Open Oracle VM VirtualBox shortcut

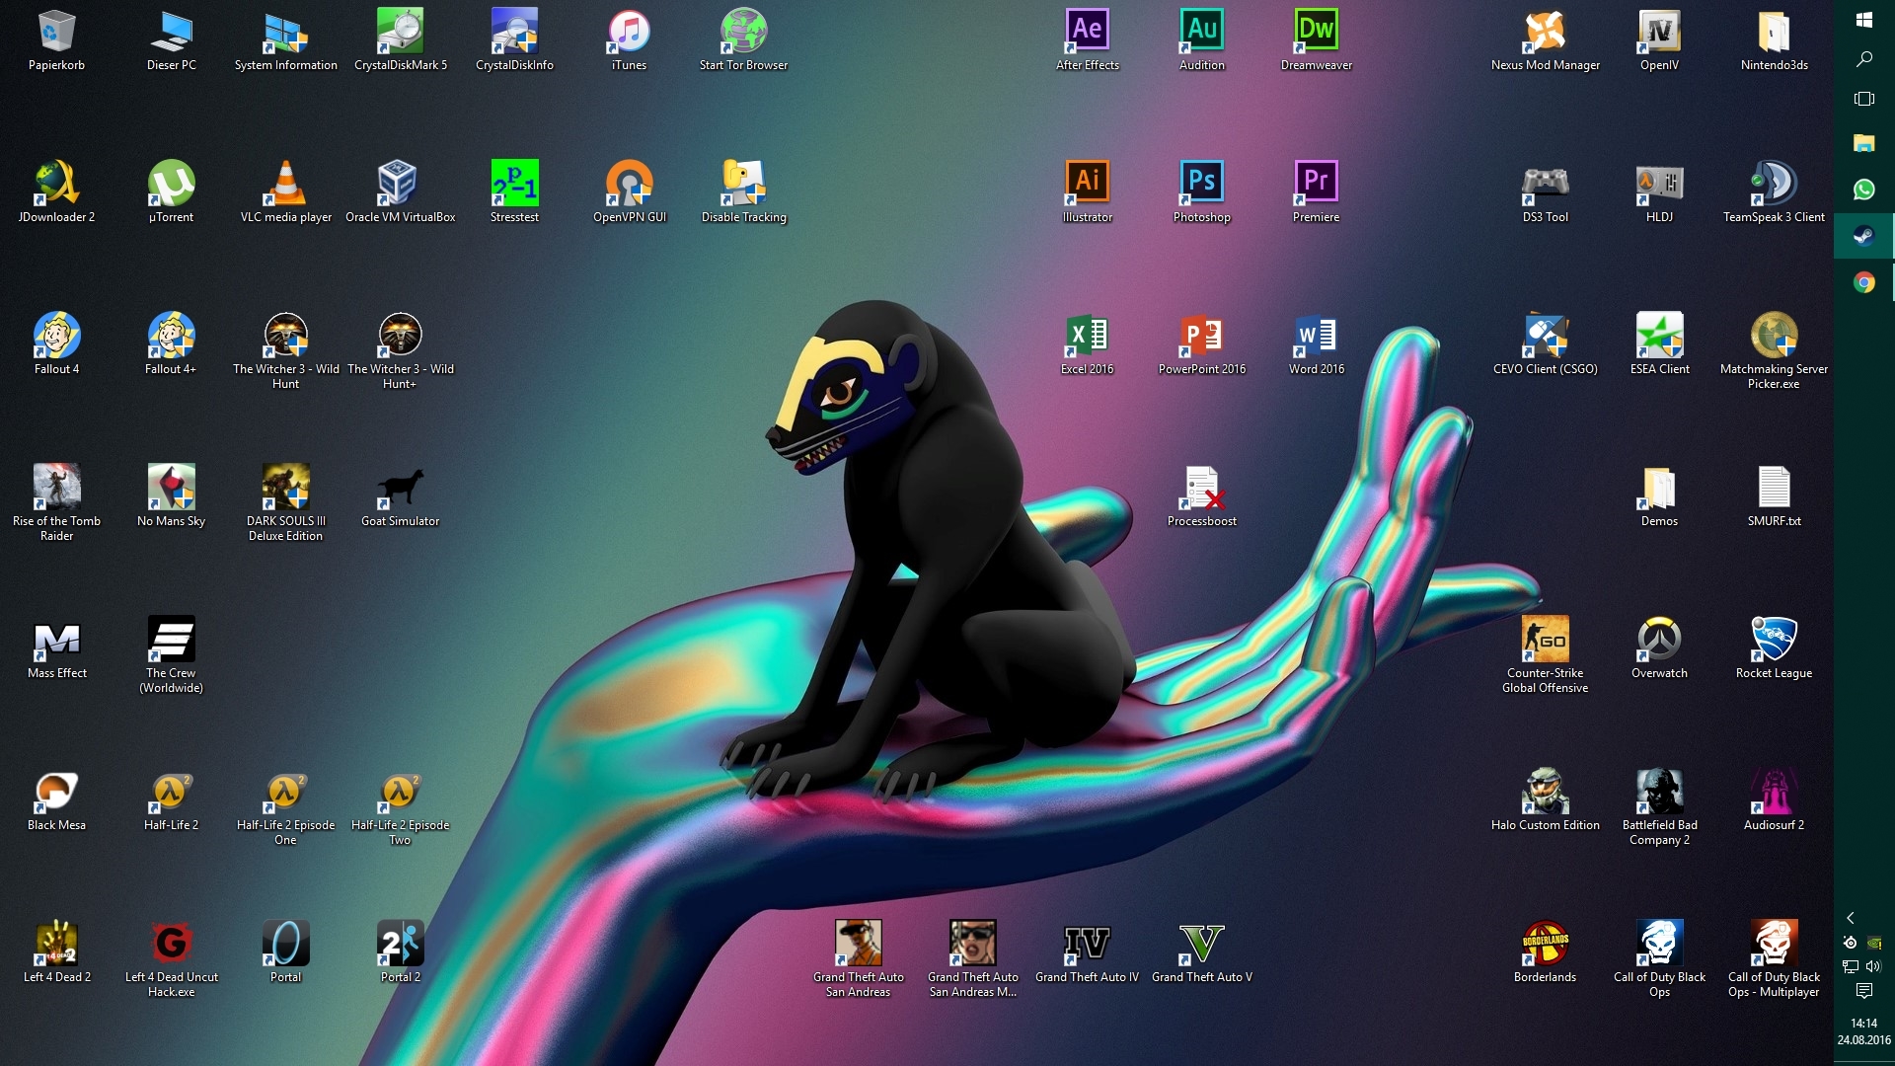click(x=400, y=184)
